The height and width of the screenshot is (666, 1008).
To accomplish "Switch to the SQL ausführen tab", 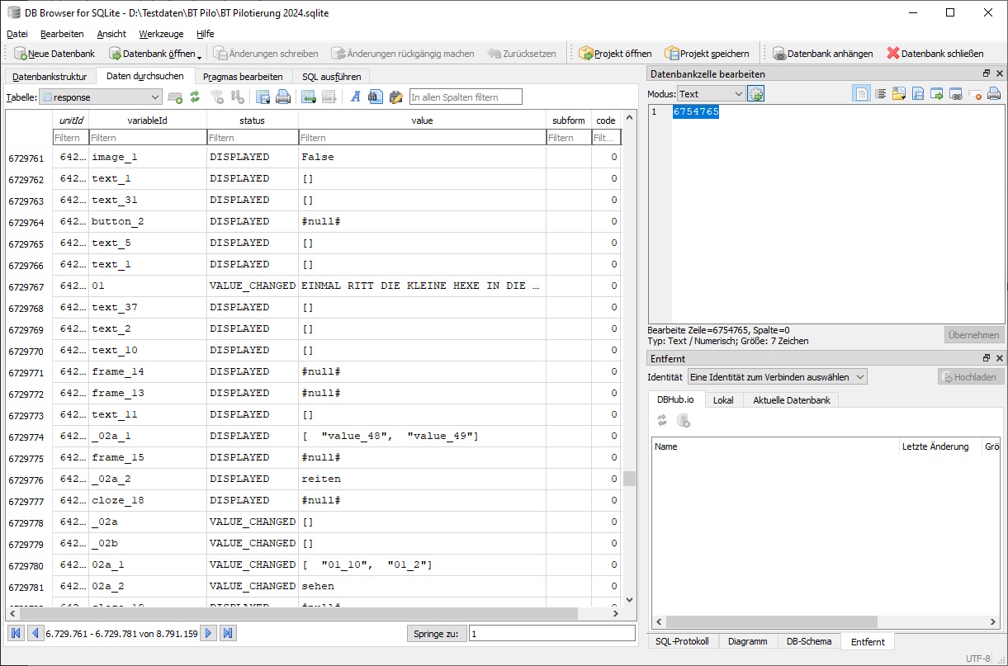I will click(x=331, y=77).
